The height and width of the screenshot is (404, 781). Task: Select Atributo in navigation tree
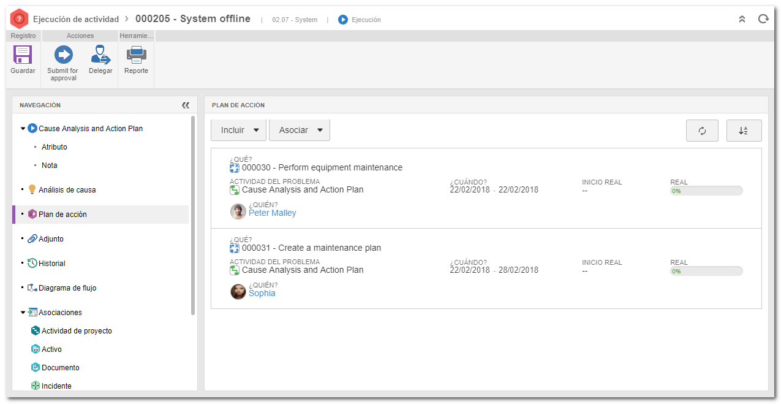(x=55, y=147)
